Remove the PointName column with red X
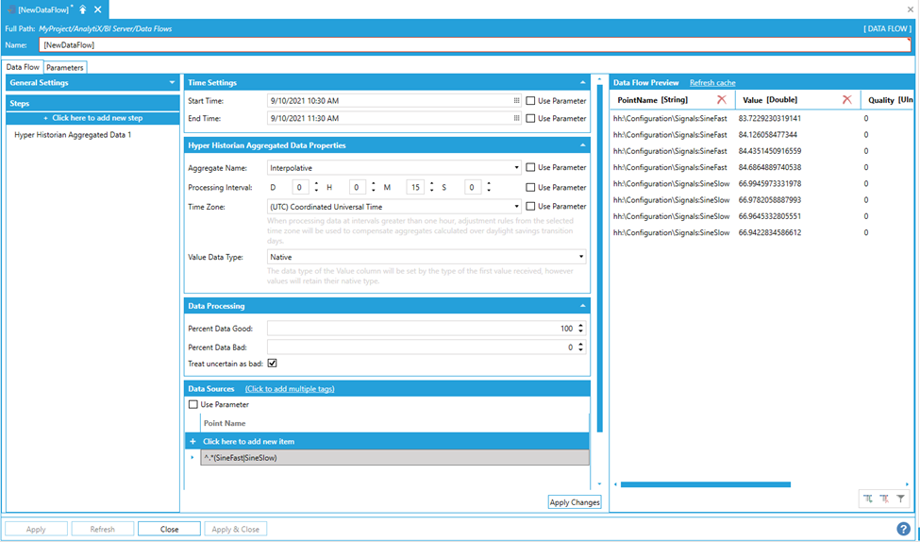 [x=722, y=100]
